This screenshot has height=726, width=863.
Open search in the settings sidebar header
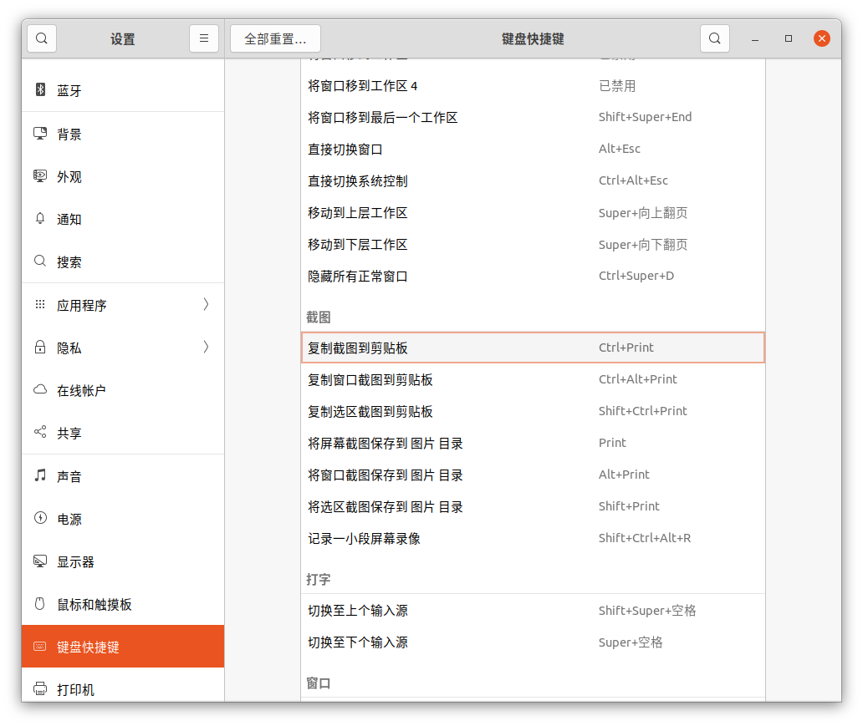point(42,38)
